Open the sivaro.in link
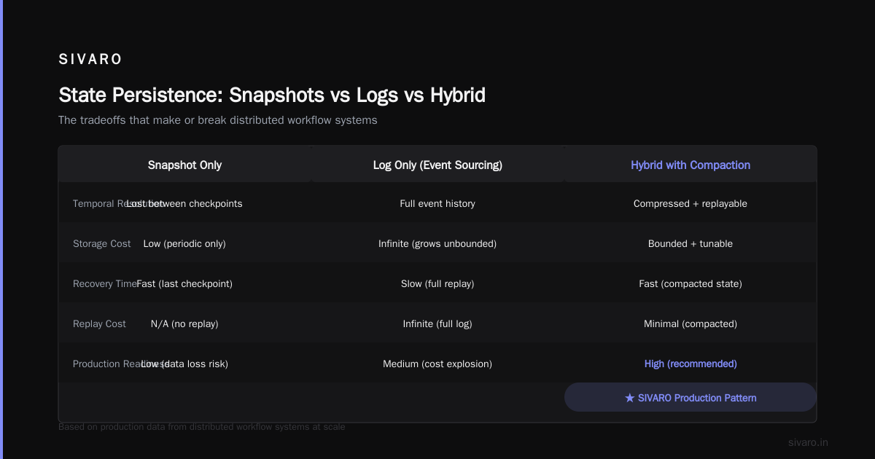 pos(808,442)
